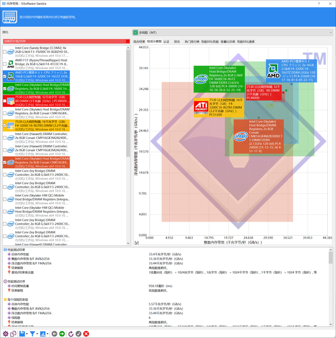
Task: Open the dropdown arrow beside the save icon
Action: 27,334
